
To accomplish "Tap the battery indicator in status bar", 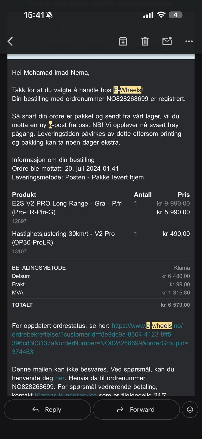I will 176,15.
